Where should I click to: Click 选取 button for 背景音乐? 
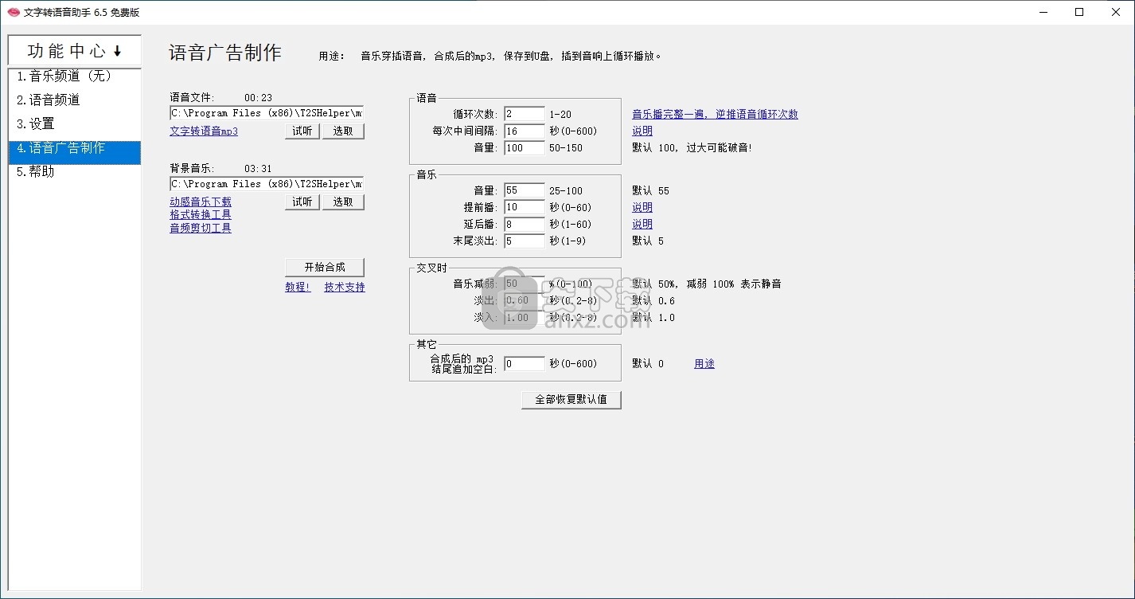point(343,202)
